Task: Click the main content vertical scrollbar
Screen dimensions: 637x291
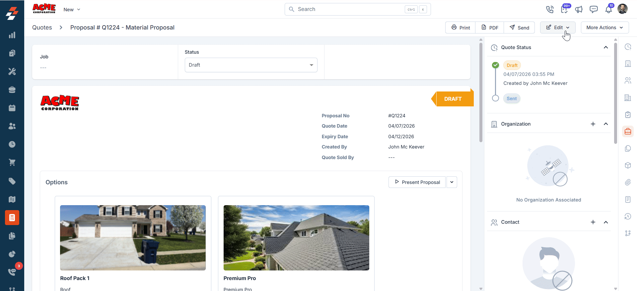Action: click(x=481, y=92)
